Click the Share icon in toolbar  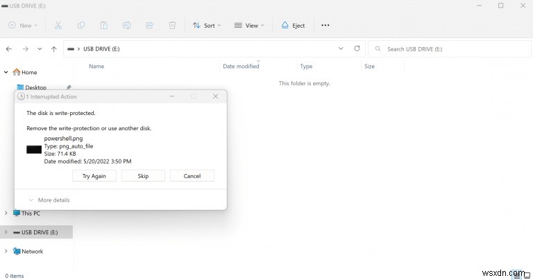(x=149, y=26)
